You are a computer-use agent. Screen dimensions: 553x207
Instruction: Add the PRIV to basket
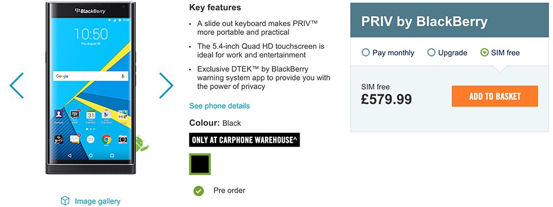pos(495,96)
